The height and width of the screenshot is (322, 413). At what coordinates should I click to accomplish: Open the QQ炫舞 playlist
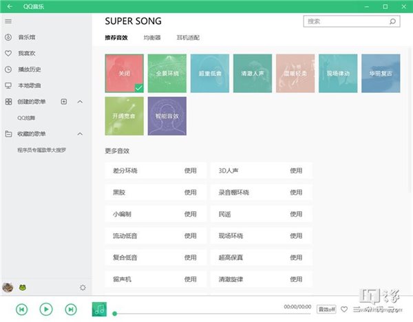[x=26, y=118]
